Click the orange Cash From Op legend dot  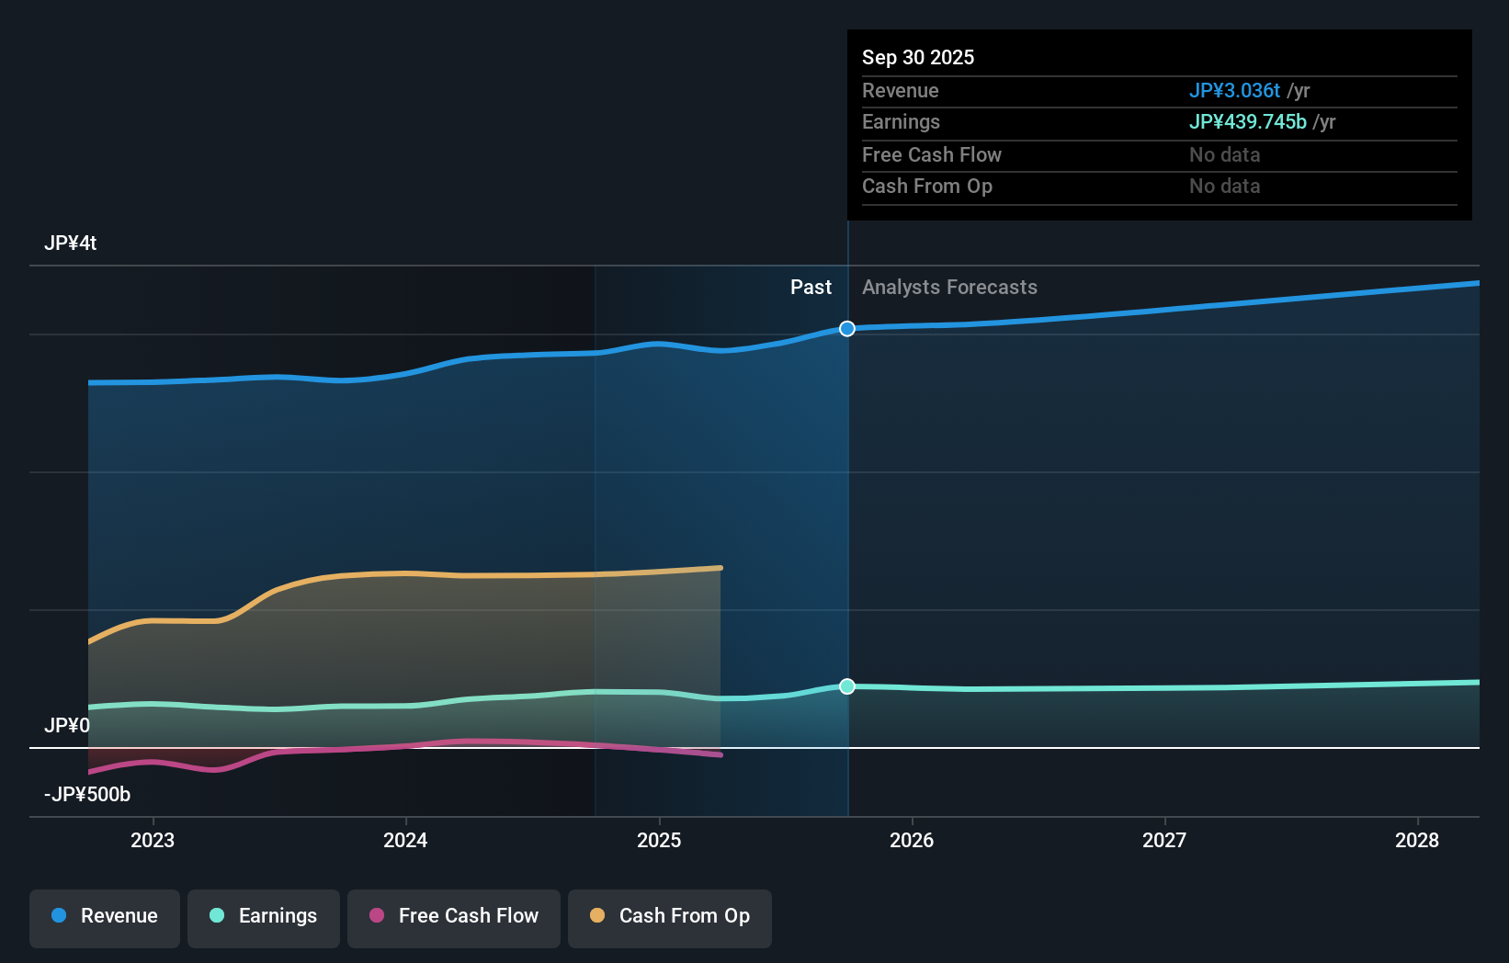point(596,916)
